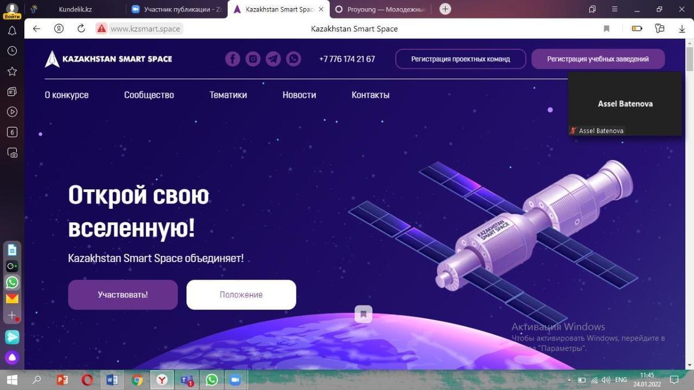694x390 pixels.
Task: Open a new tab with the plus button
Action: click(x=445, y=9)
